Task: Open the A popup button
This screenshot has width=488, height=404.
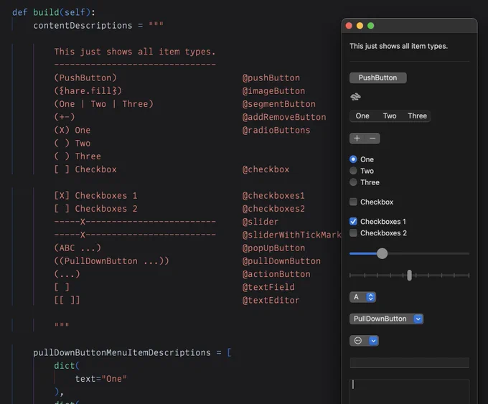Action: click(362, 297)
